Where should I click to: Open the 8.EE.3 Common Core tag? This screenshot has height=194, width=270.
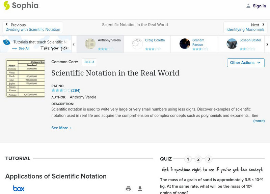pyautogui.click(x=89, y=62)
